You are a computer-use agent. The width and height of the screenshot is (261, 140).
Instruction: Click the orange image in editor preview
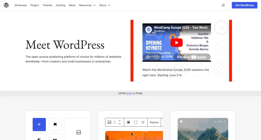coord(134,135)
